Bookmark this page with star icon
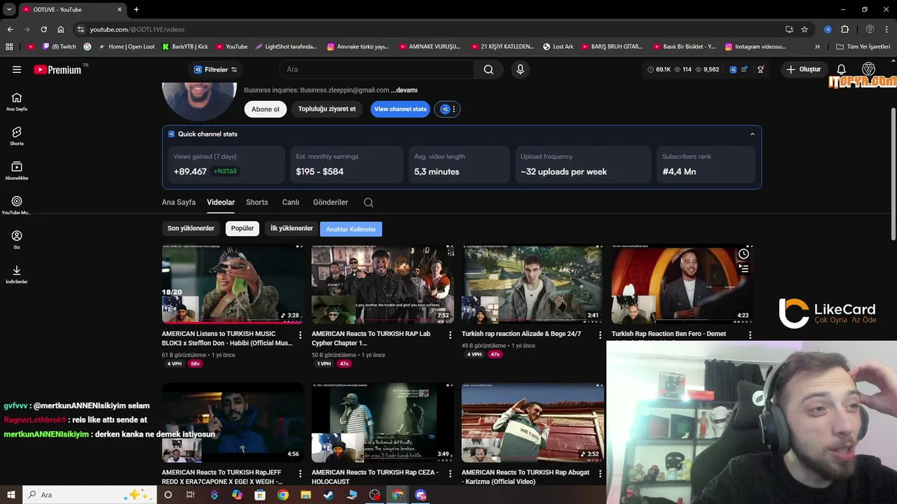Image resolution: width=897 pixels, height=504 pixels. (804, 29)
